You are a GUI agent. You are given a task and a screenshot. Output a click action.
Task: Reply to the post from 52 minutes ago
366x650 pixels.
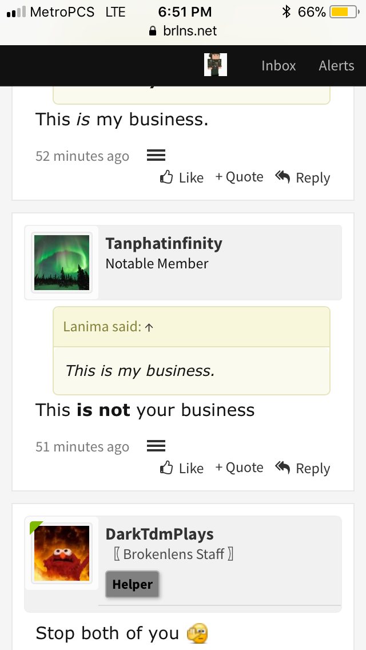tap(303, 177)
